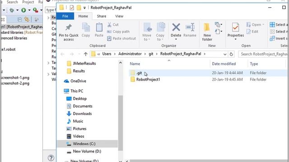Click the help question mark icon
Screen dimensions: 289x162
(x=51, y=158)
